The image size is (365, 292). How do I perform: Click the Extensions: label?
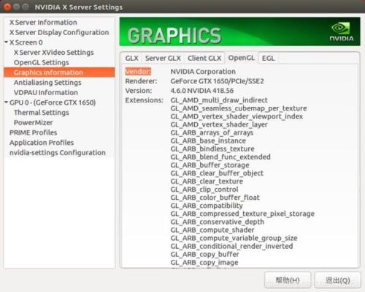click(144, 100)
